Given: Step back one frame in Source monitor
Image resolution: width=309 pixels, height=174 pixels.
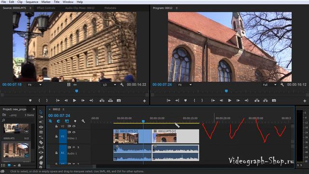Looking at the screenshot, I should [66, 101].
